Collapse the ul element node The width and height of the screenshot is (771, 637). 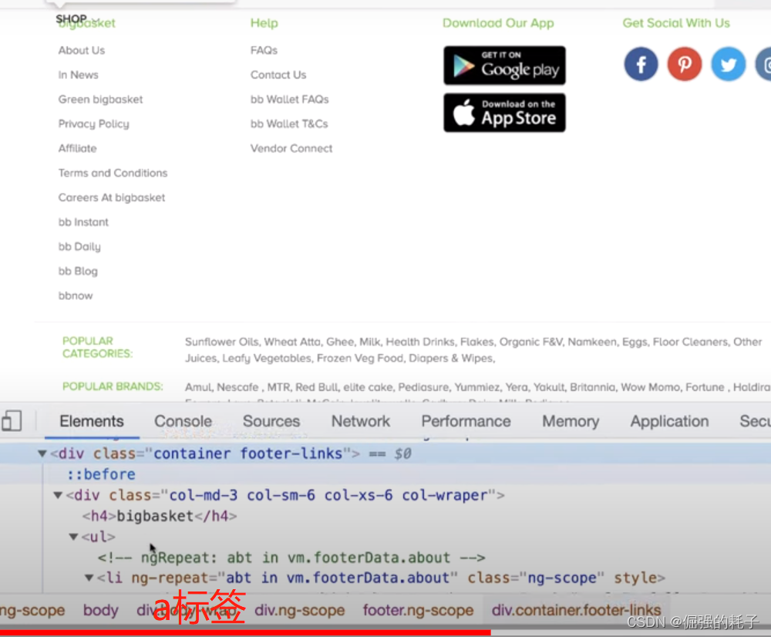tap(74, 537)
